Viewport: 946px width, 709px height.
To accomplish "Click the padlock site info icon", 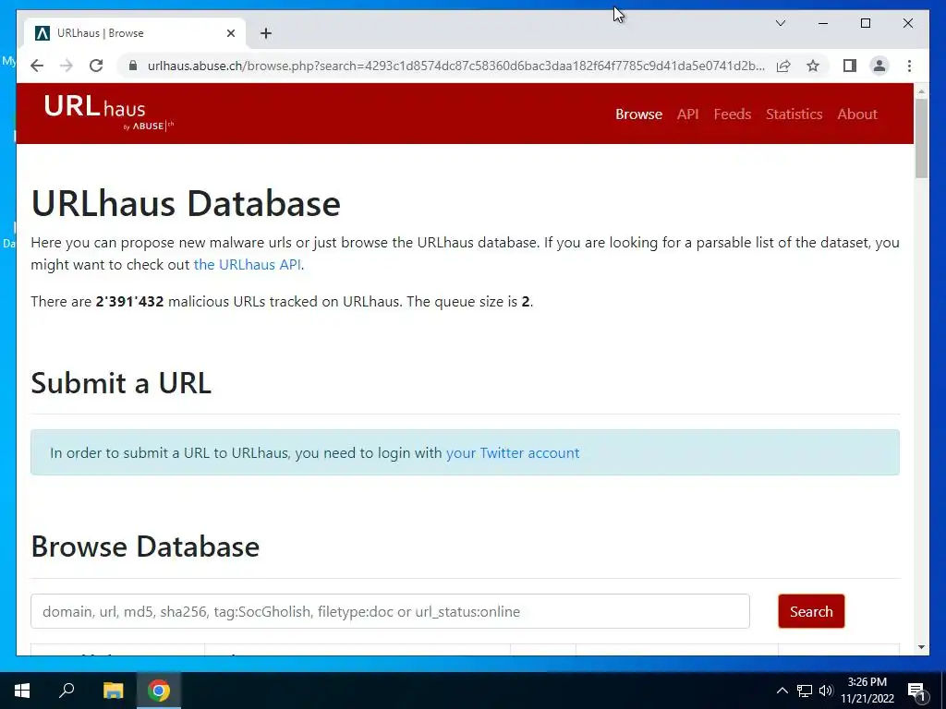I will click(x=133, y=66).
